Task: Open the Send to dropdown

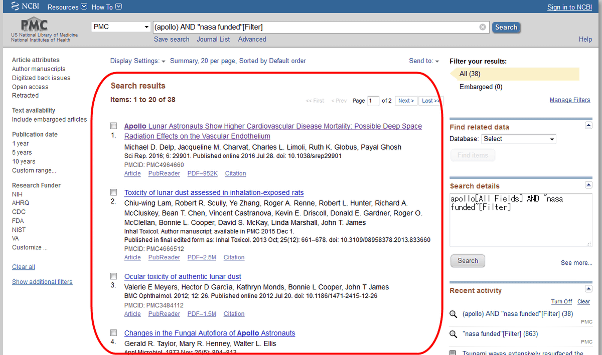Action: (x=424, y=61)
